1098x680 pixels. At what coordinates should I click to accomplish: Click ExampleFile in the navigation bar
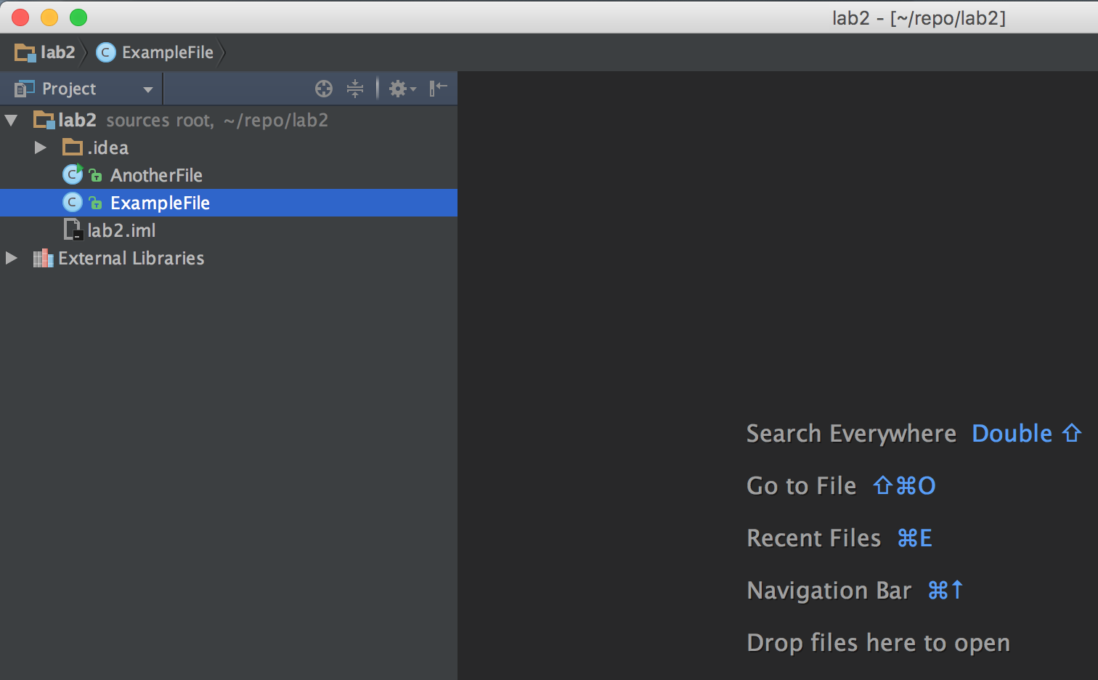[x=167, y=52]
